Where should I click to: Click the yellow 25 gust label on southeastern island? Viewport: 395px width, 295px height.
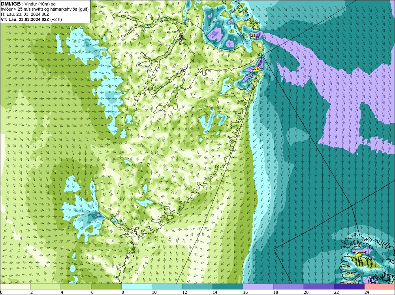359,253
